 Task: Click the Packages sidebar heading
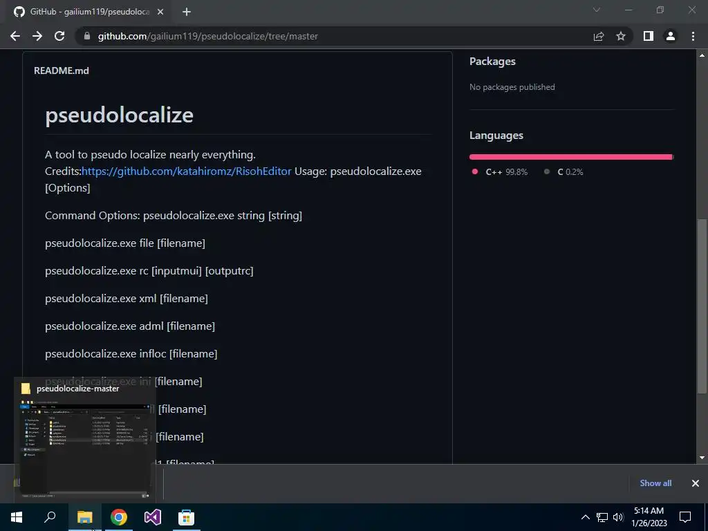492,62
